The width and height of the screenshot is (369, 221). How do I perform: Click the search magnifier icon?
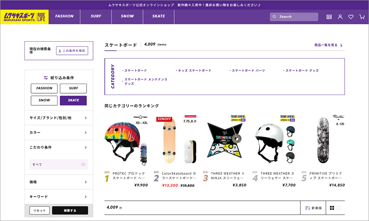coord(274,17)
